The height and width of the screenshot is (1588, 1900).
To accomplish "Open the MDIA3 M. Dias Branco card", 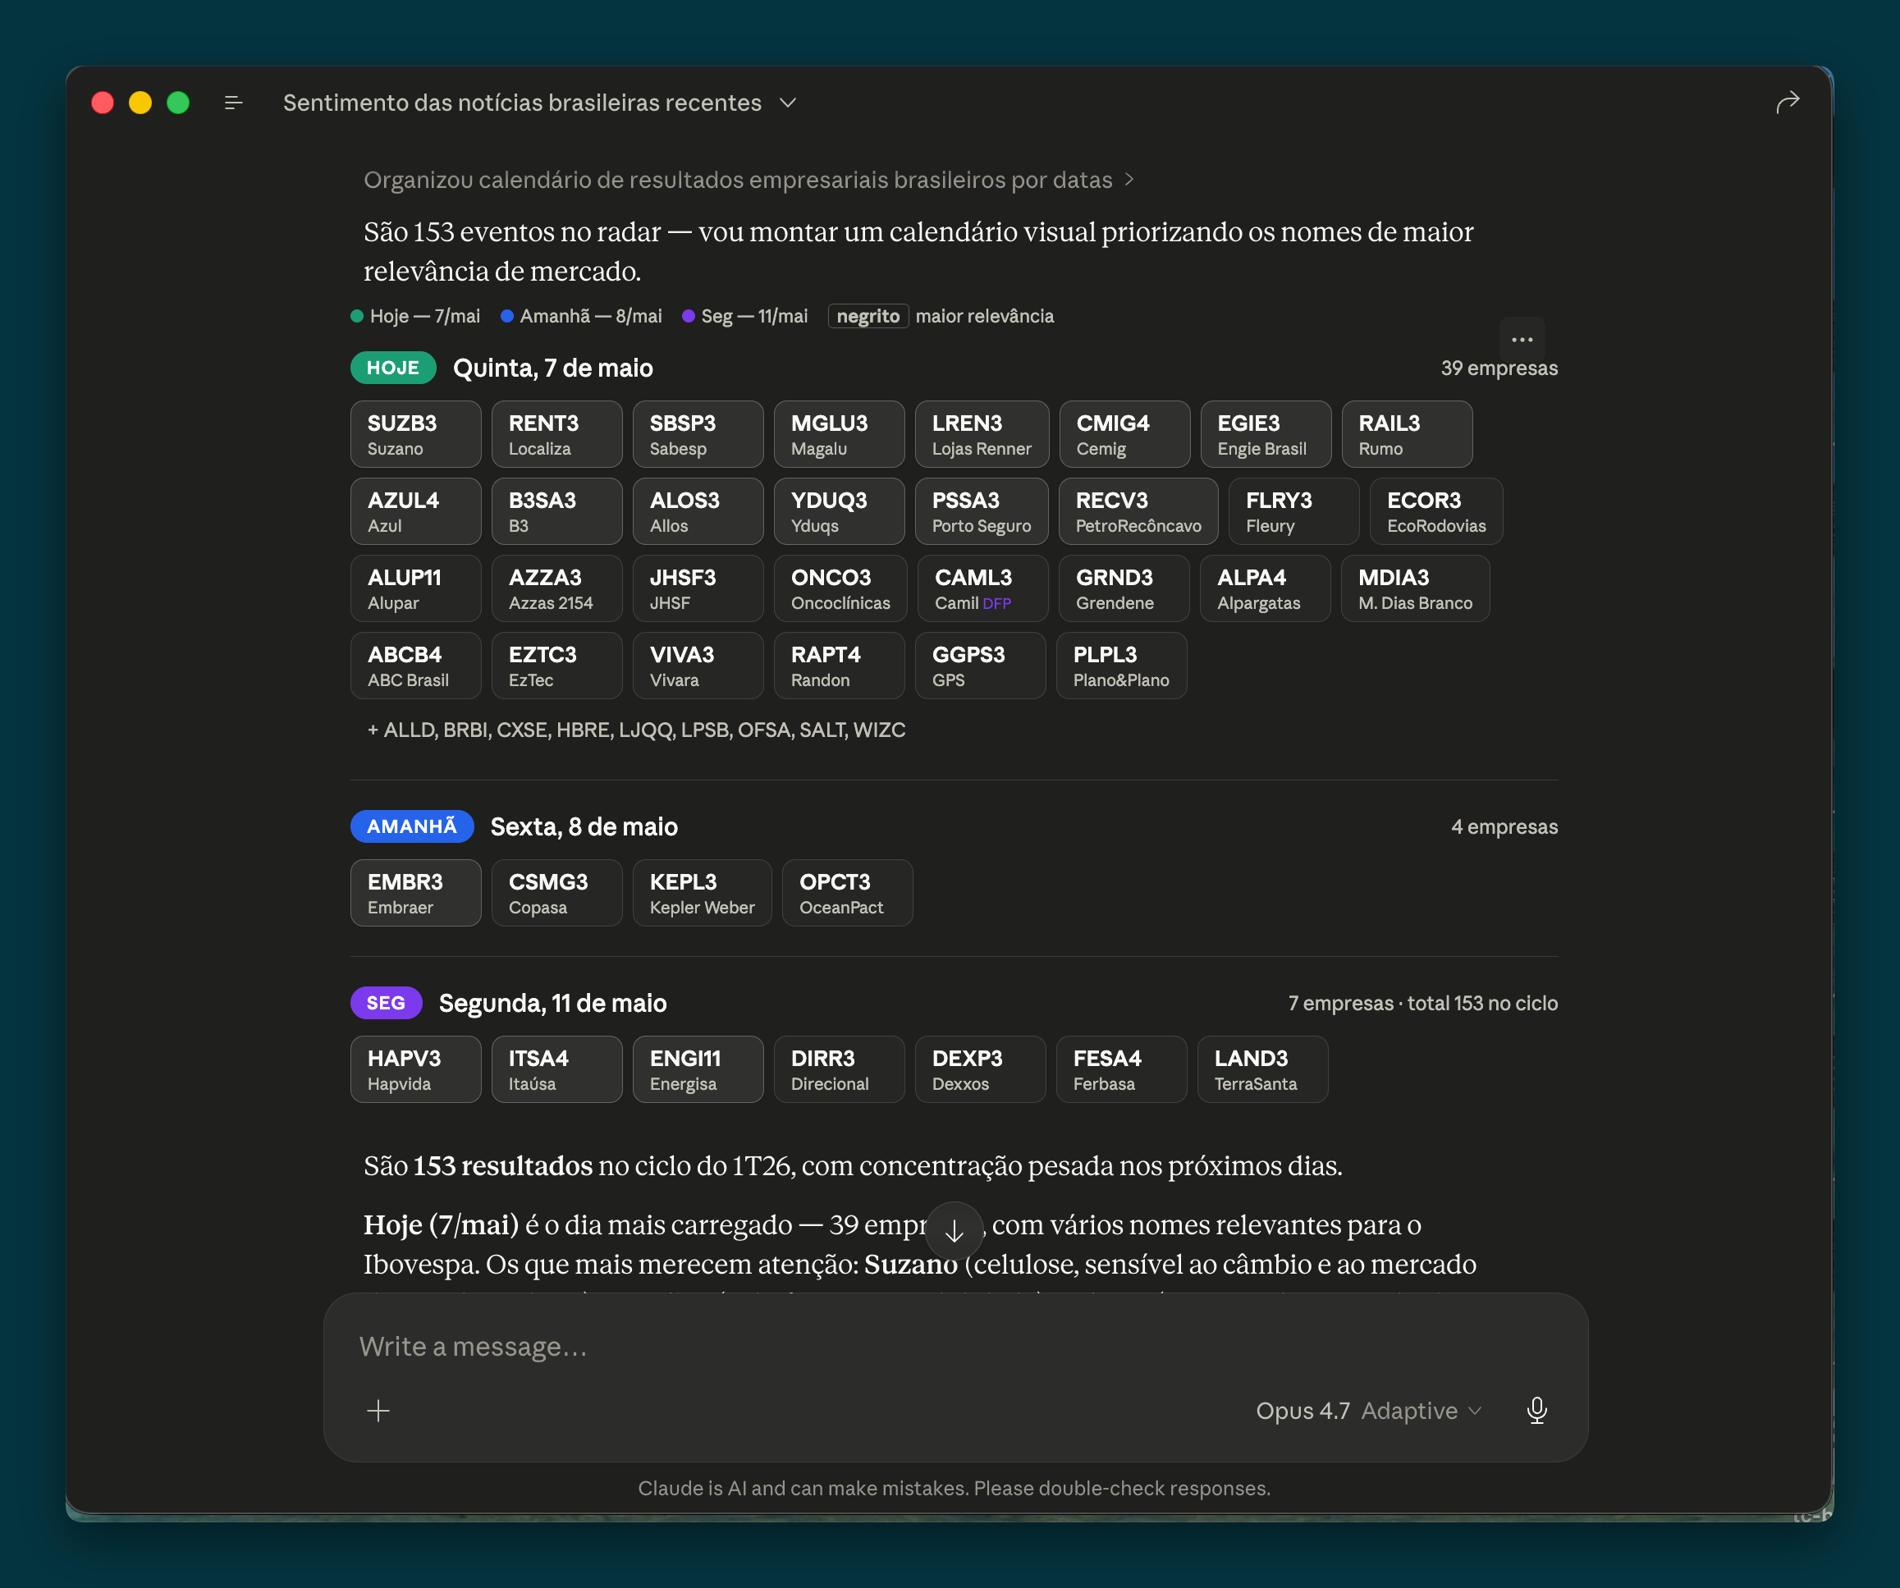I will pos(1415,588).
